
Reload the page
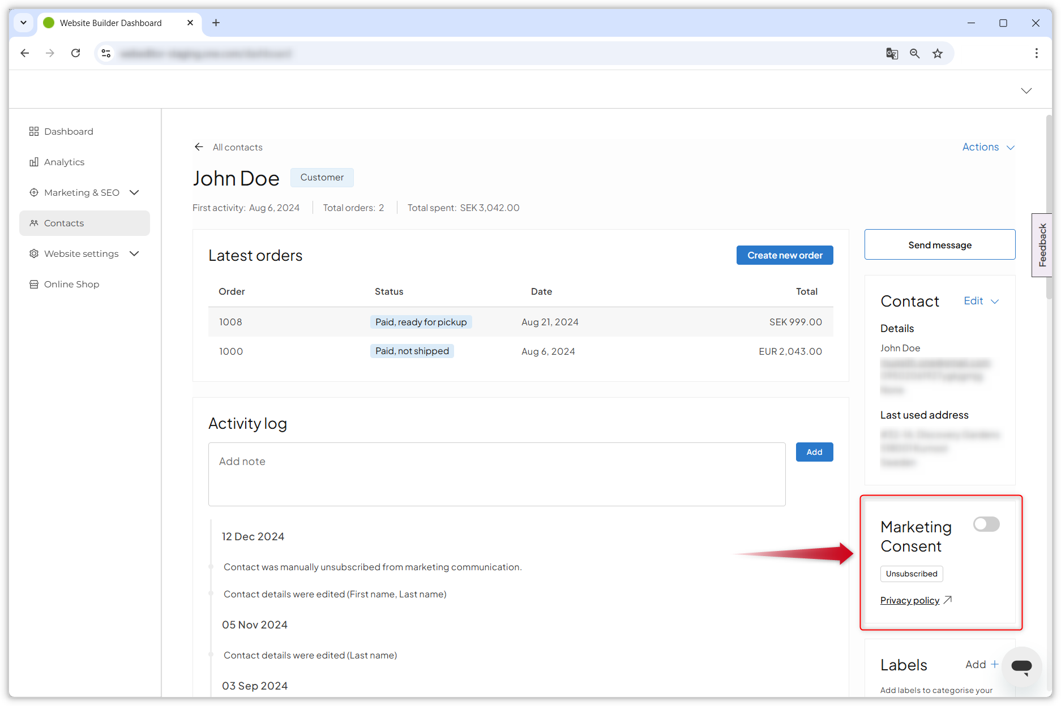pyautogui.click(x=75, y=53)
